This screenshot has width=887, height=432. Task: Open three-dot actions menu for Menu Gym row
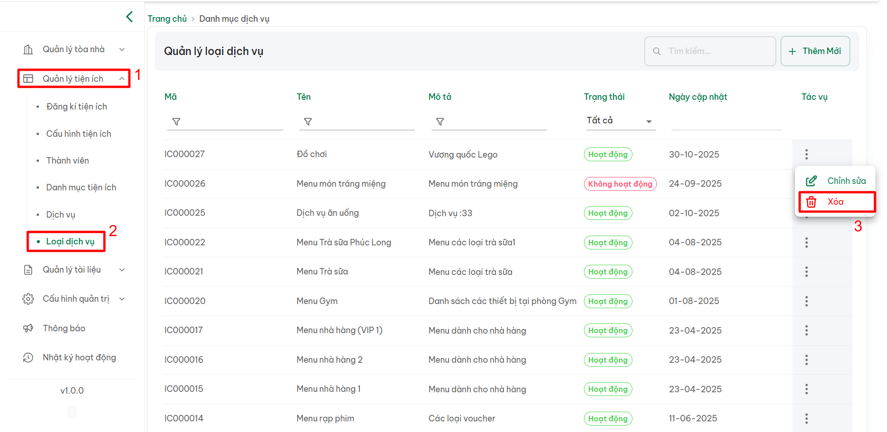(x=806, y=301)
